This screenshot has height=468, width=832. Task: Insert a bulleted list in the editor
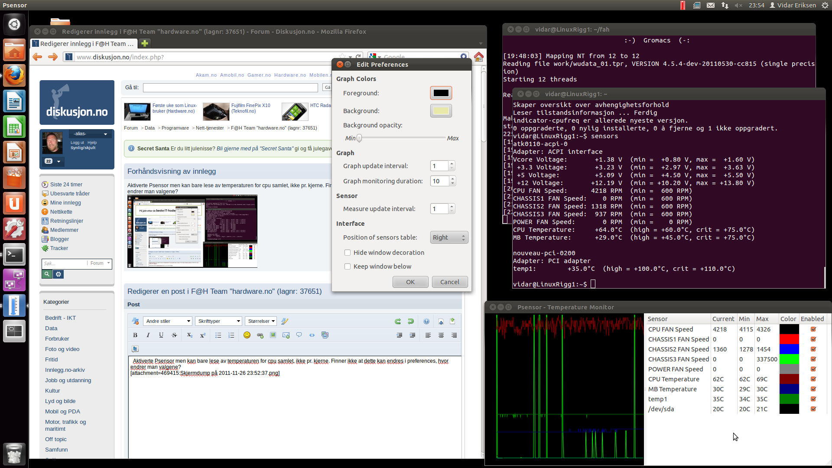point(218,335)
